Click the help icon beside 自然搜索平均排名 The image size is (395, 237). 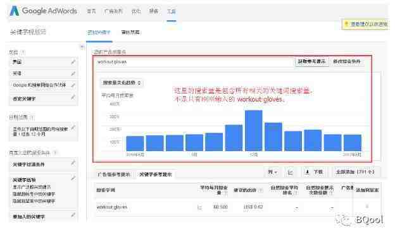296,193
